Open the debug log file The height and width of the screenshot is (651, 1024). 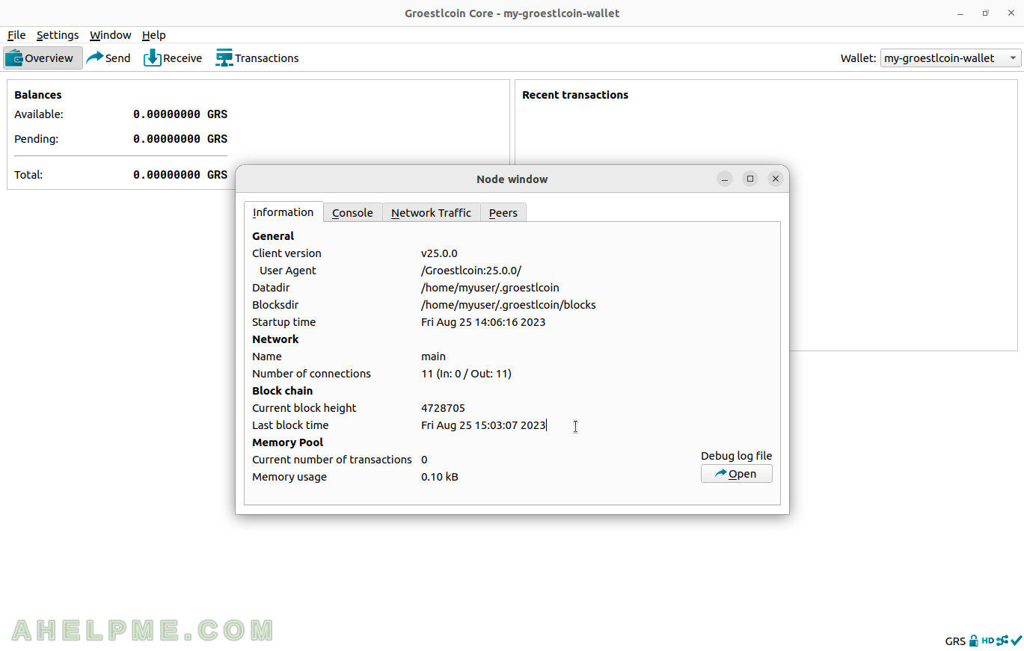click(x=736, y=473)
